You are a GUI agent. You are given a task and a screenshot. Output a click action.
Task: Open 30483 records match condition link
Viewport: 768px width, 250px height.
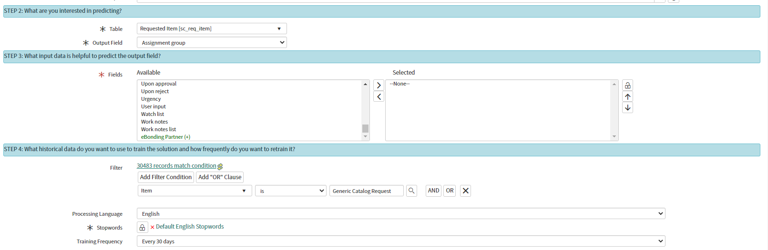pos(176,166)
